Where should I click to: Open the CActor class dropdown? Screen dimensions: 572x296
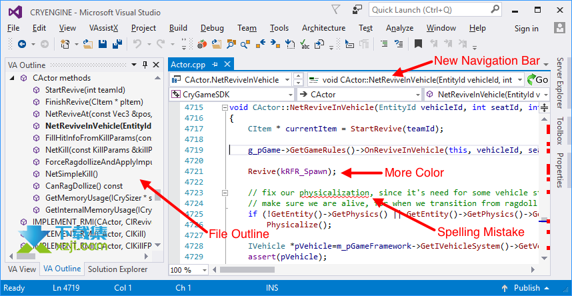coord(418,95)
